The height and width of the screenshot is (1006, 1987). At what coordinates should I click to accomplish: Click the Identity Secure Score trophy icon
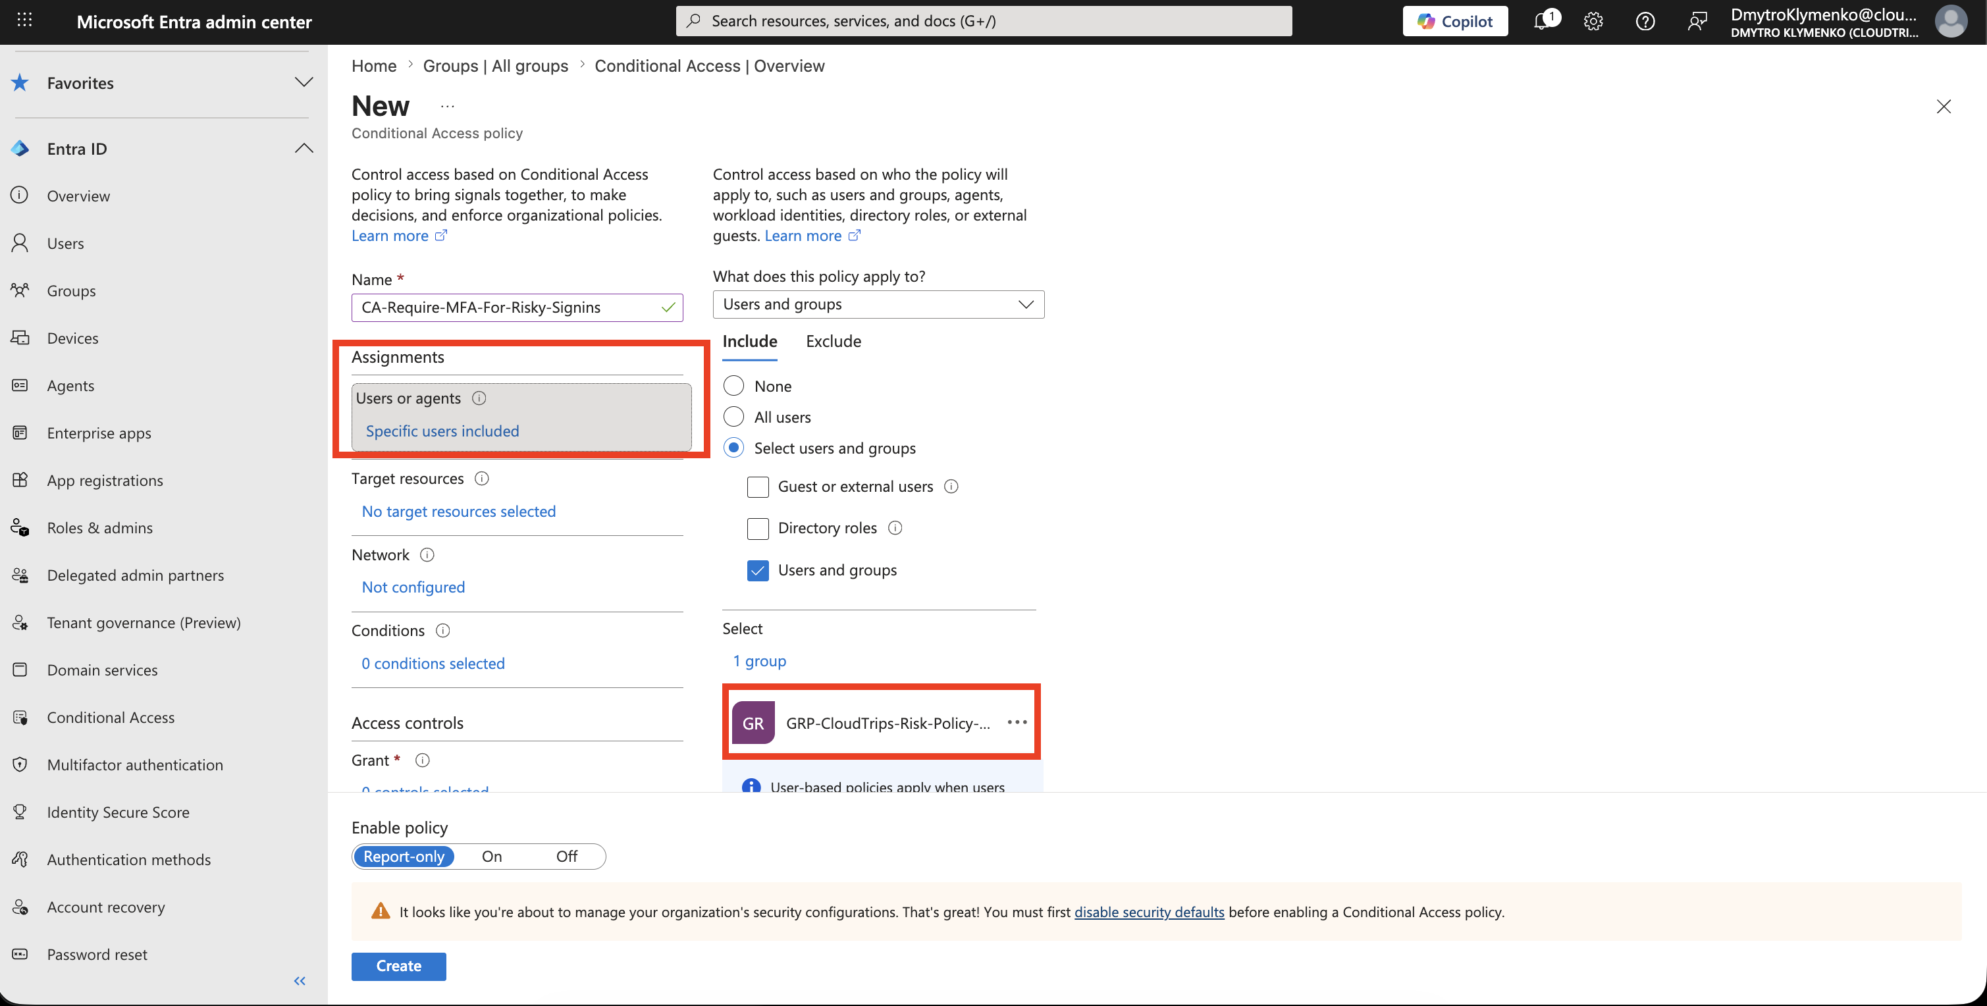coord(20,812)
